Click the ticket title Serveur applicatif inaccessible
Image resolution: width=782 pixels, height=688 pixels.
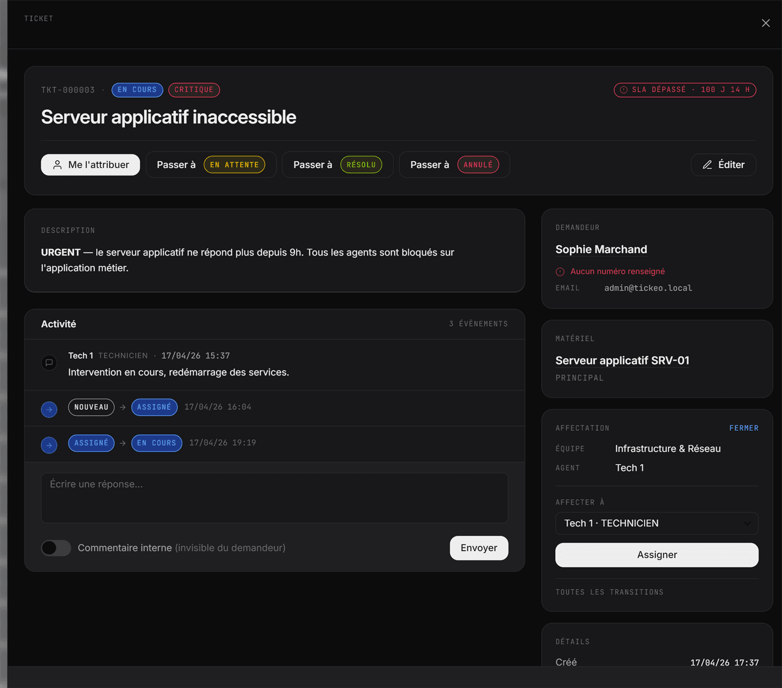coord(169,117)
